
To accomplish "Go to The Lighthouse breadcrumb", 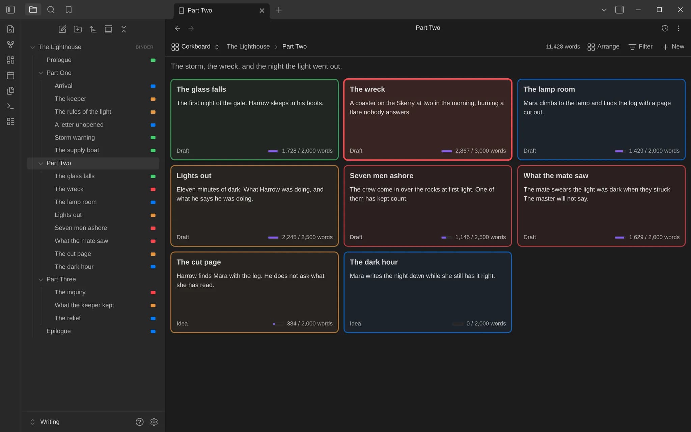I will [248, 47].
